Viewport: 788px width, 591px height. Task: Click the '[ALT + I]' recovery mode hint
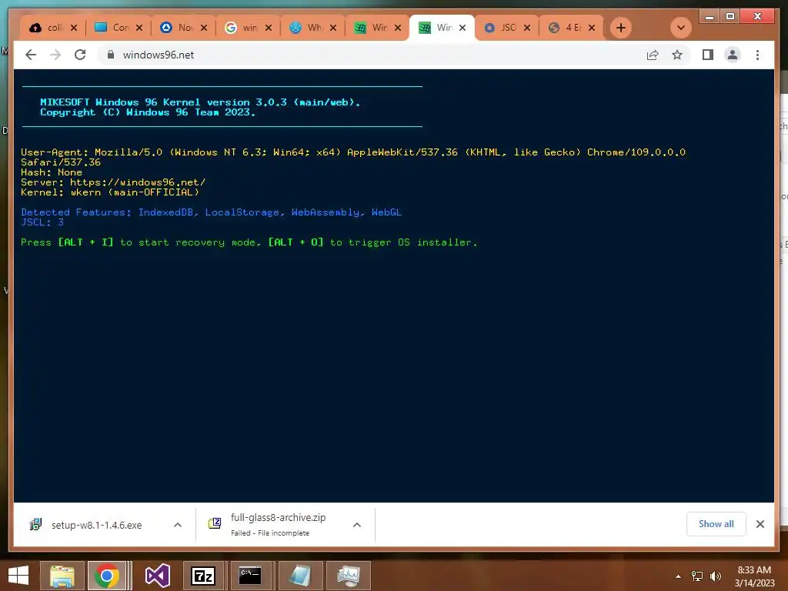[86, 242]
